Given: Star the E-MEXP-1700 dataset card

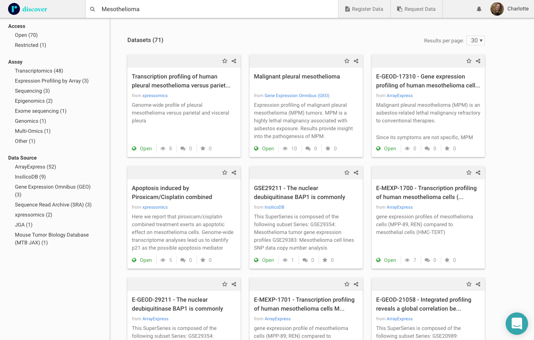Looking at the screenshot, I should (x=469, y=173).
